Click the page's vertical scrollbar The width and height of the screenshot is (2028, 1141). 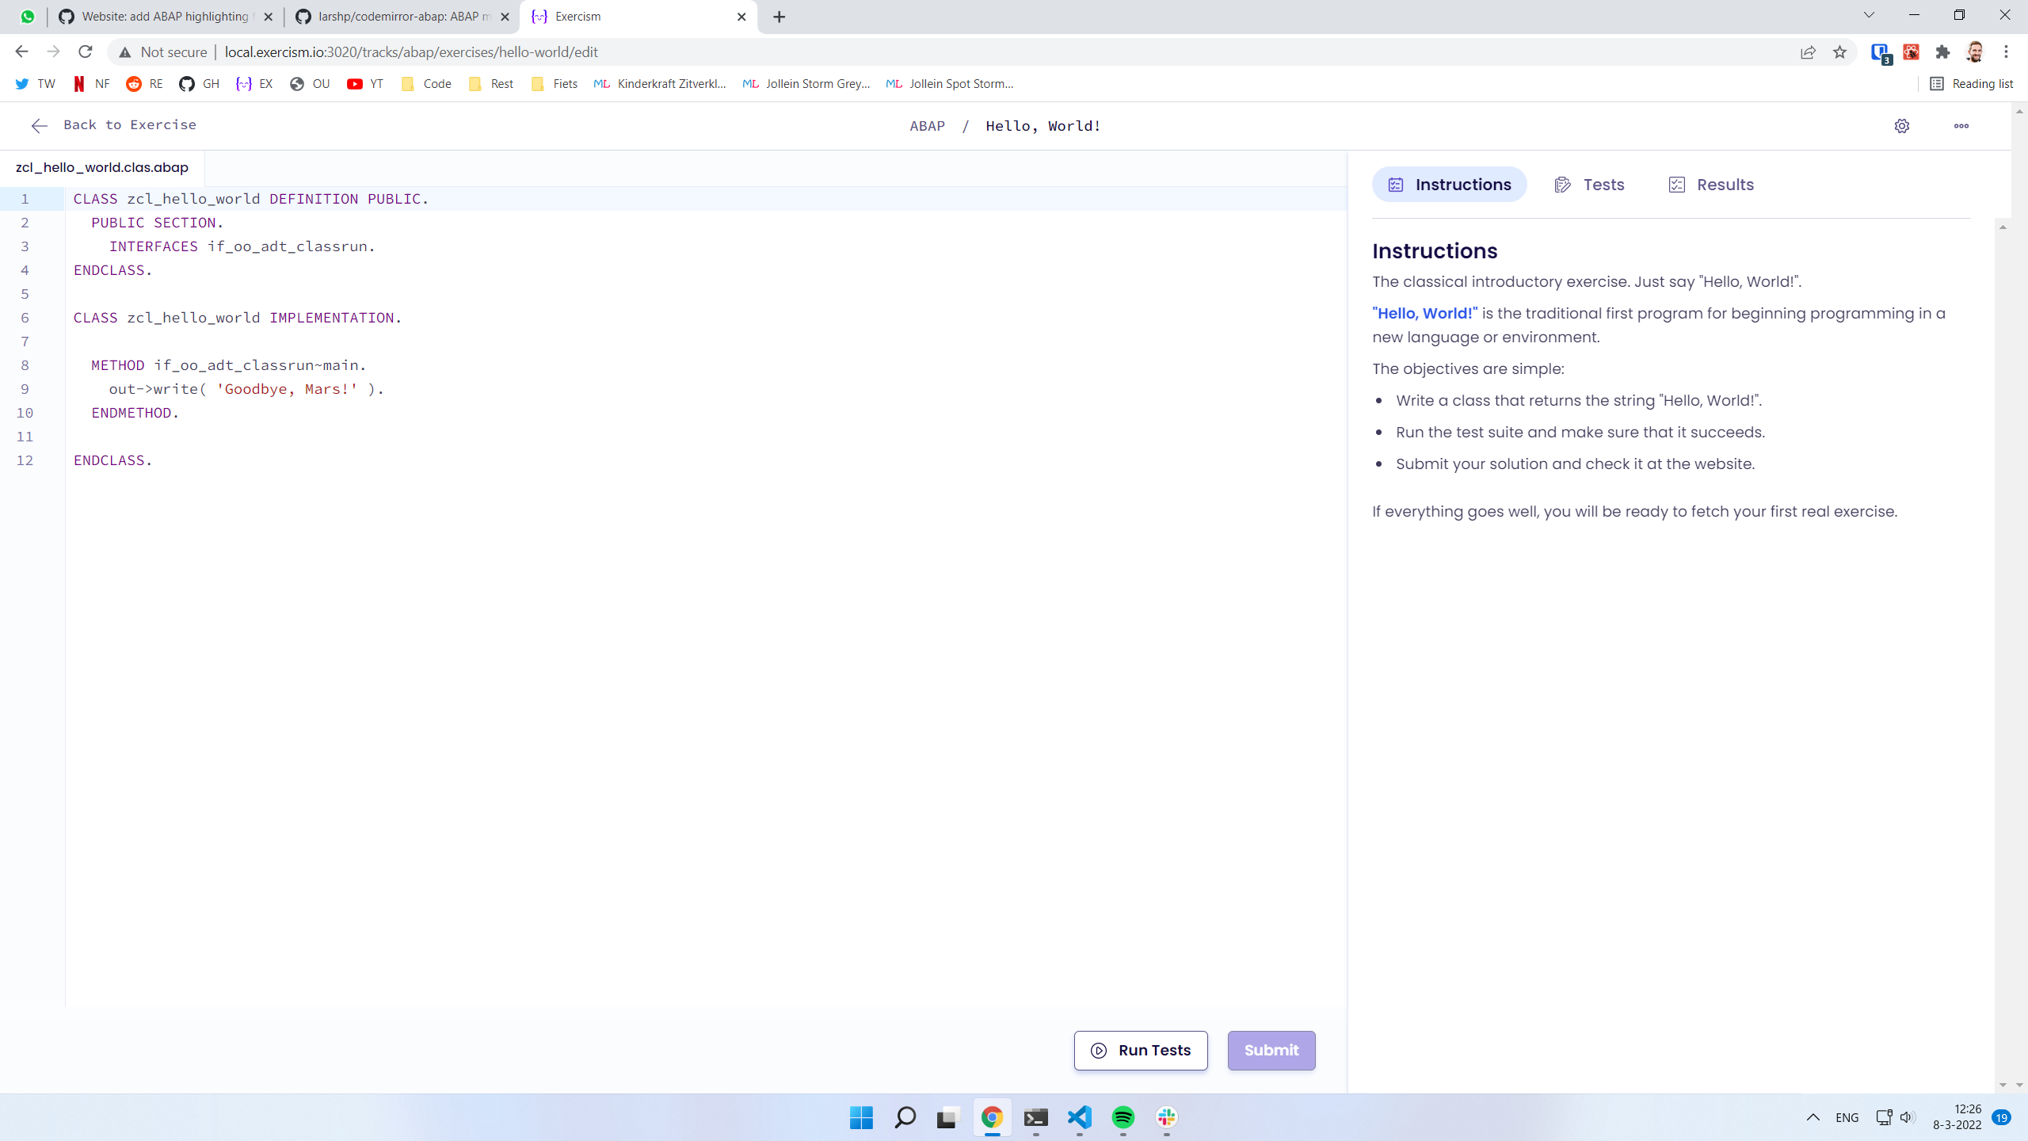click(2019, 555)
